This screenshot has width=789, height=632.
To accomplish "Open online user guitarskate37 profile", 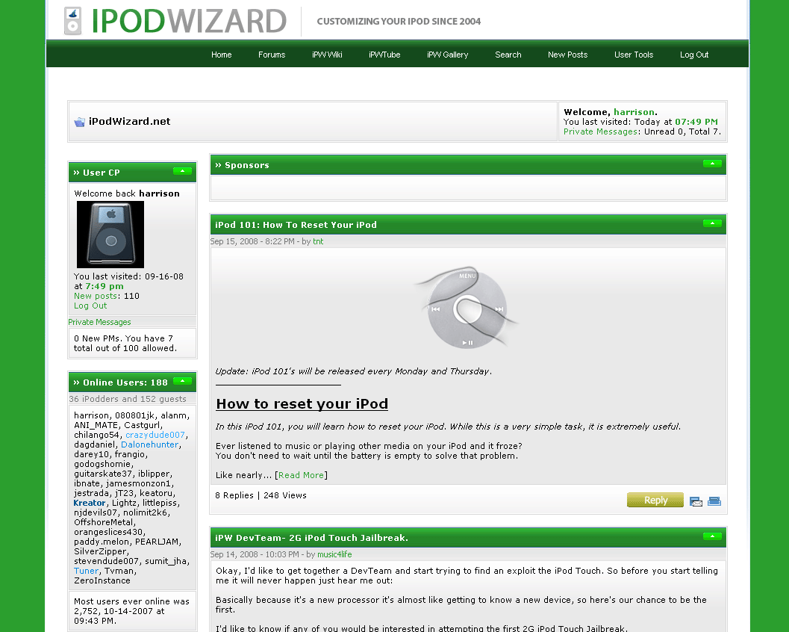I will pyautogui.click(x=103, y=474).
